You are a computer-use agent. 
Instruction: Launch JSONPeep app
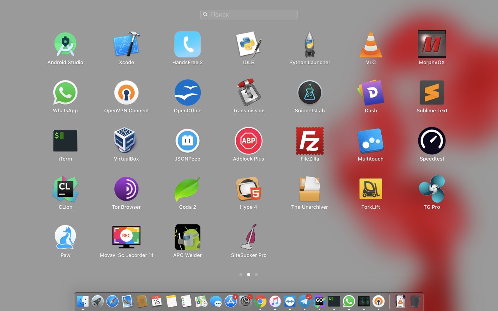[188, 141]
